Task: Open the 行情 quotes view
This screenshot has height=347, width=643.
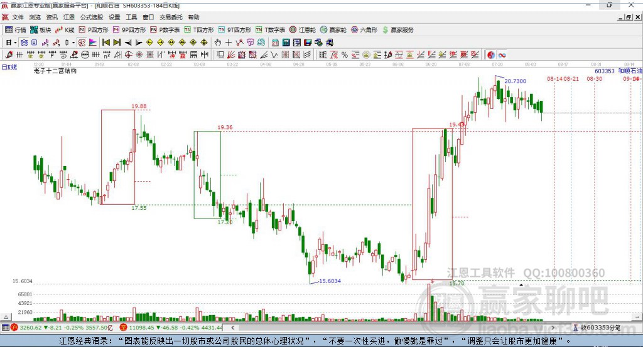Action: coord(15,30)
